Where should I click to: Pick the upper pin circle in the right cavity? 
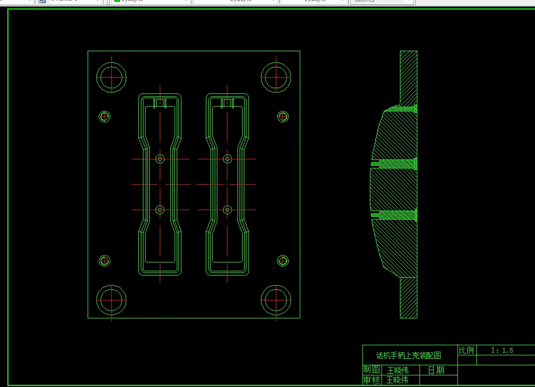(x=227, y=159)
